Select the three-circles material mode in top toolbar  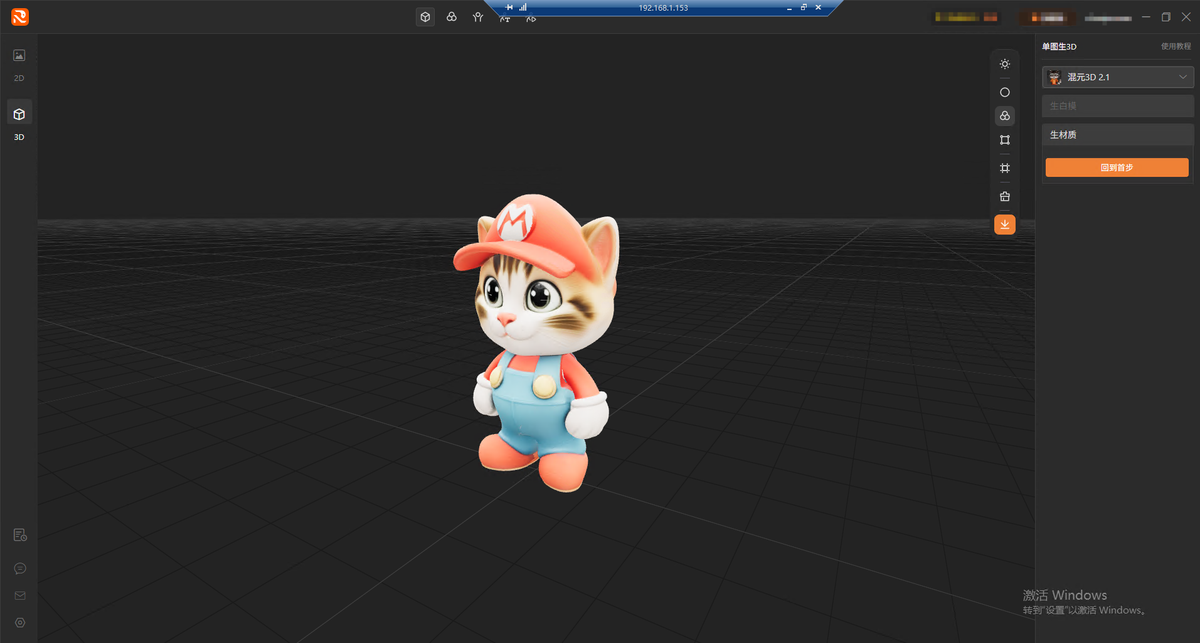[x=452, y=17]
